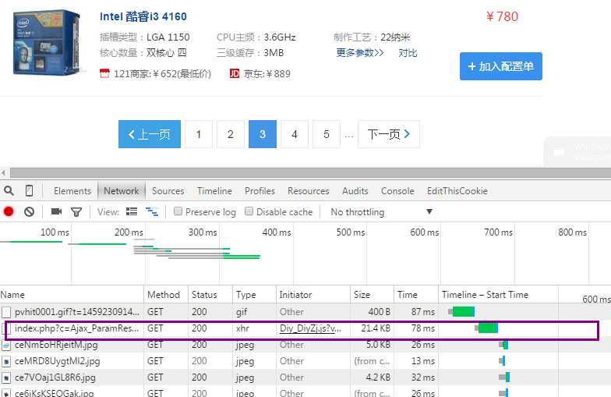Click the Intel CPU box product thumbnail
Viewport: 611px width, 397px height.
[x=47, y=43]
